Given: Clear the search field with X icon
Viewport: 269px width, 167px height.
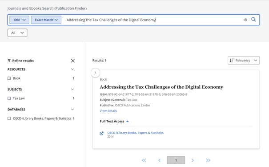Looking at the screenshot, I should tap(245, 20).
